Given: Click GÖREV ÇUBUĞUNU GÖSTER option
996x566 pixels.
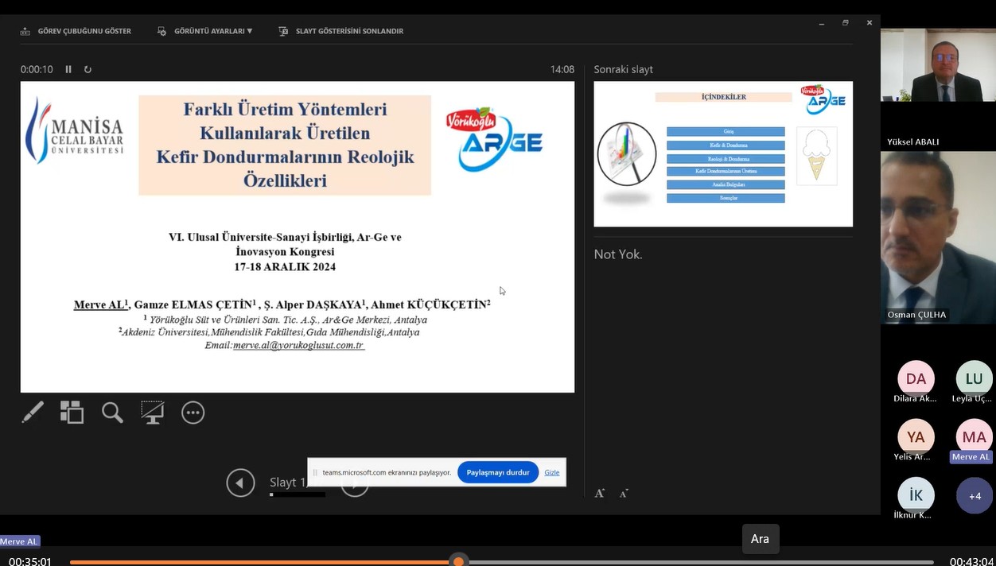Looking at the screenshot, I should pyautogui.click(x=76, y=31).
